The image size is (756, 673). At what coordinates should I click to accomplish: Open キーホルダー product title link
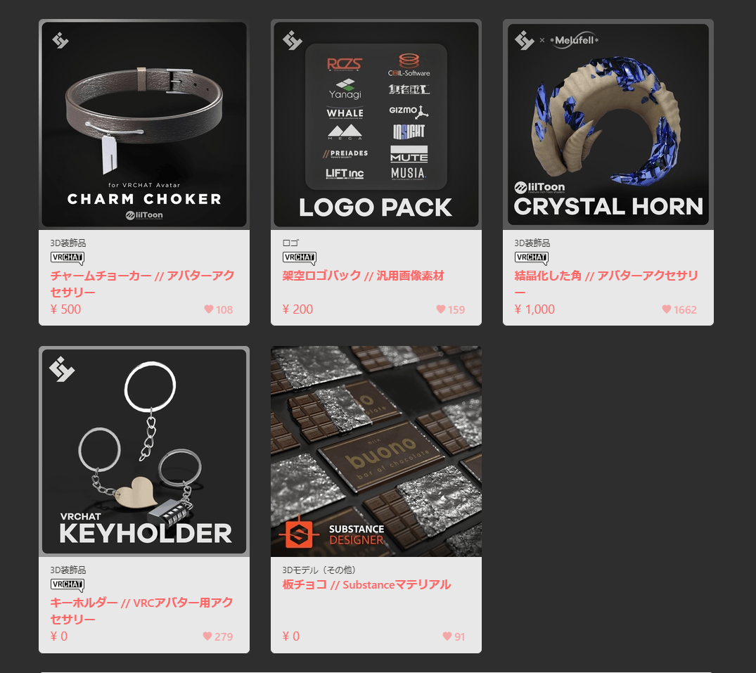[142, 611]
